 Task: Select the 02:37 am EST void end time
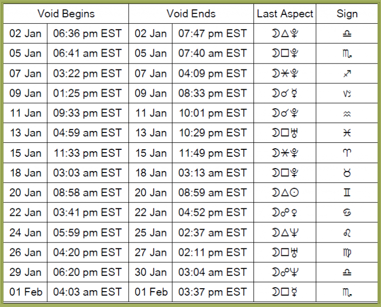tap(213, 232)
